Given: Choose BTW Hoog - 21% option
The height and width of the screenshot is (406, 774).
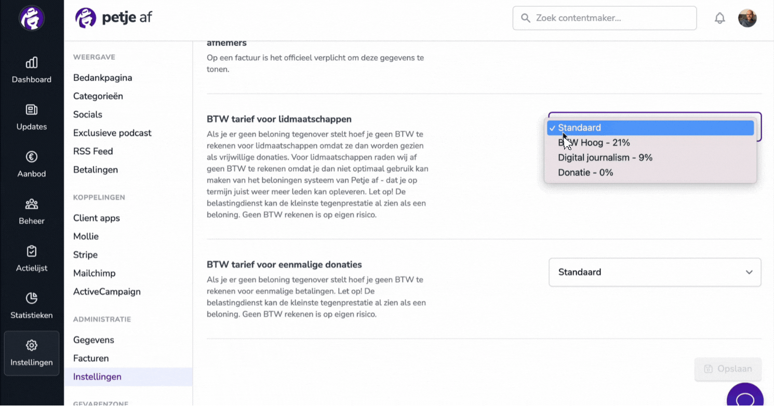Looking at the screenshot, I should click(x=650, y=143).
